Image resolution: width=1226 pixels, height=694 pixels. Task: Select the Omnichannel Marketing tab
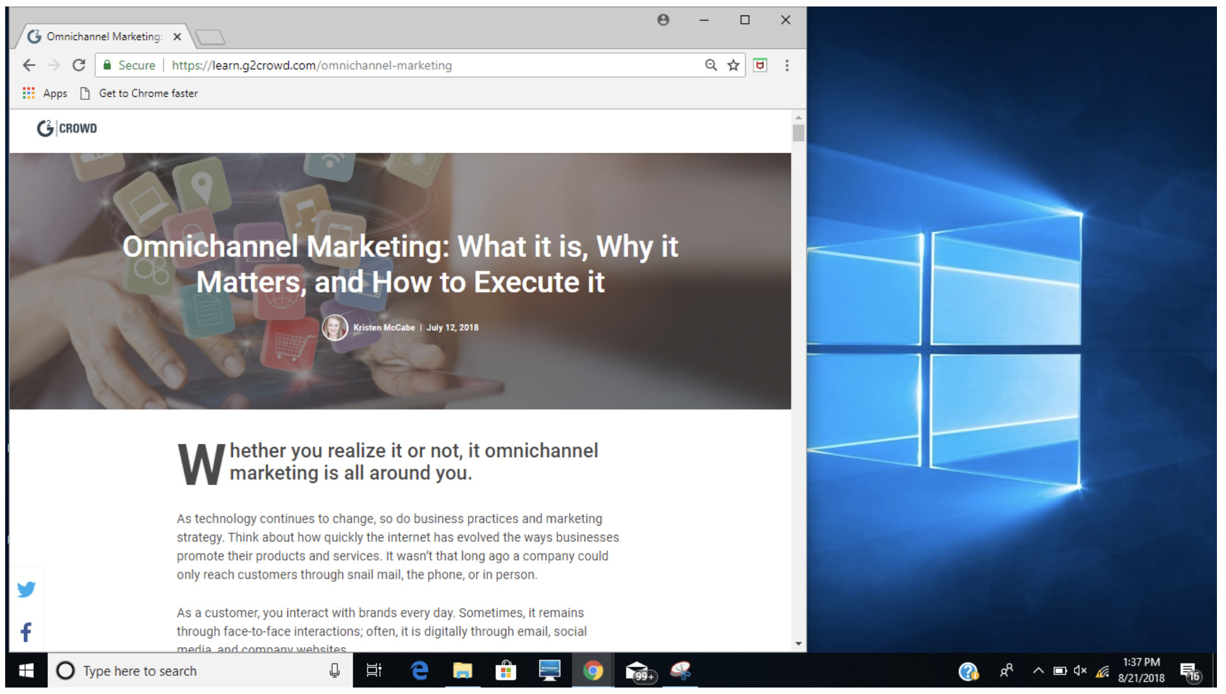point(104,37)
